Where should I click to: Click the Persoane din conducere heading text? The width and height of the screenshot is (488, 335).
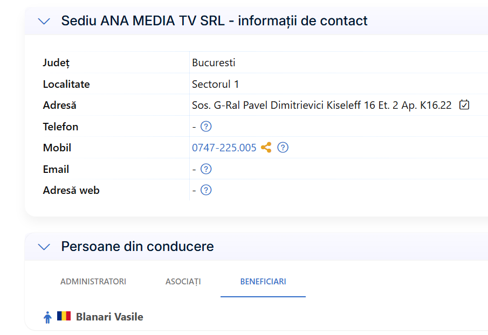click(x=138, y=247)
